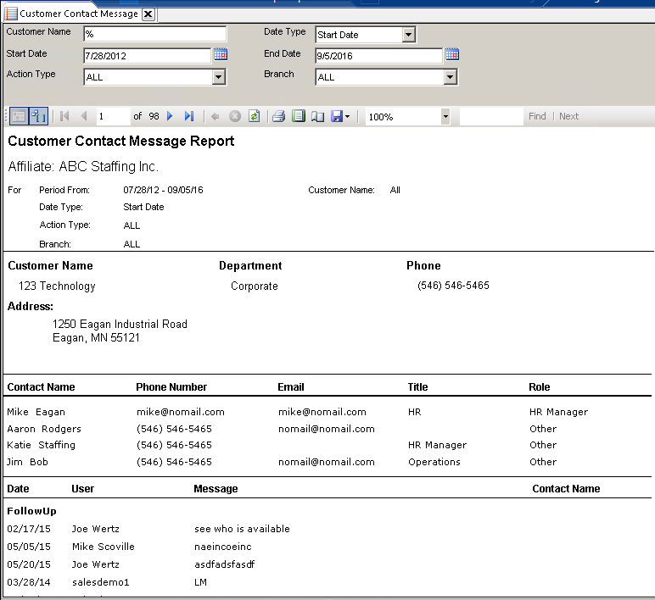Open export format dropdown arrow
Screen dimensions: 655x600
348,117
